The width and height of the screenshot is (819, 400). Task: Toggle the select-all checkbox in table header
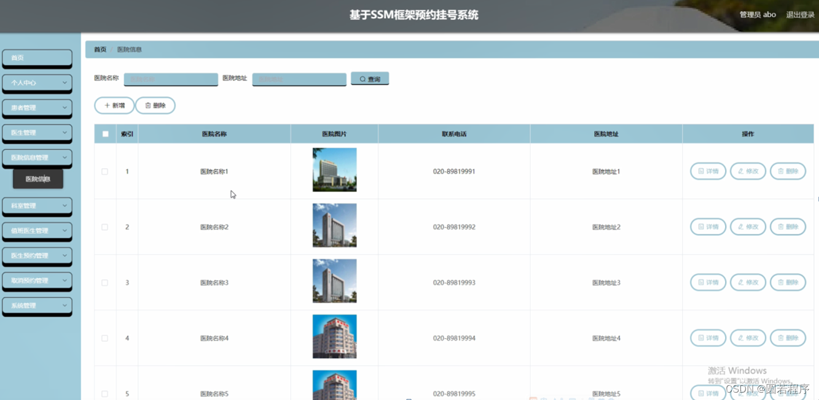coord(105,133)
